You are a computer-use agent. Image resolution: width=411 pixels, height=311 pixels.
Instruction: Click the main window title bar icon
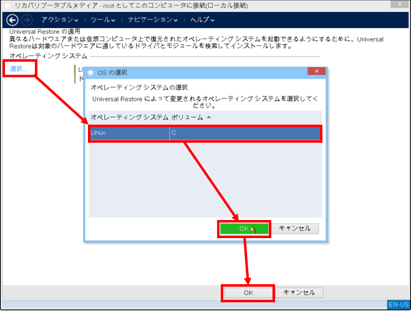pos(7,6)
